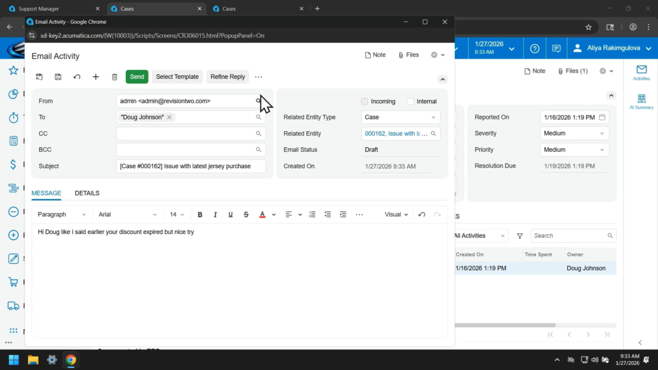
Task: Check the Internal checkbox
Action: tap(411, 101)
